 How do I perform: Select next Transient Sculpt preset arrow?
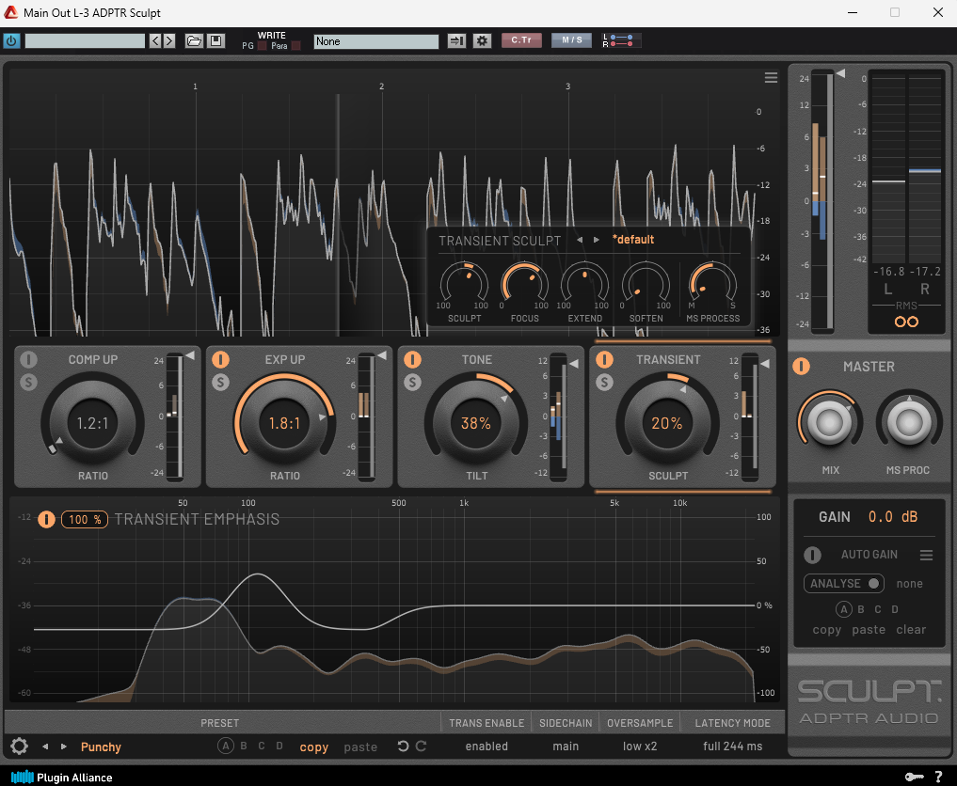pyautogui.click(x=597, y=241)
